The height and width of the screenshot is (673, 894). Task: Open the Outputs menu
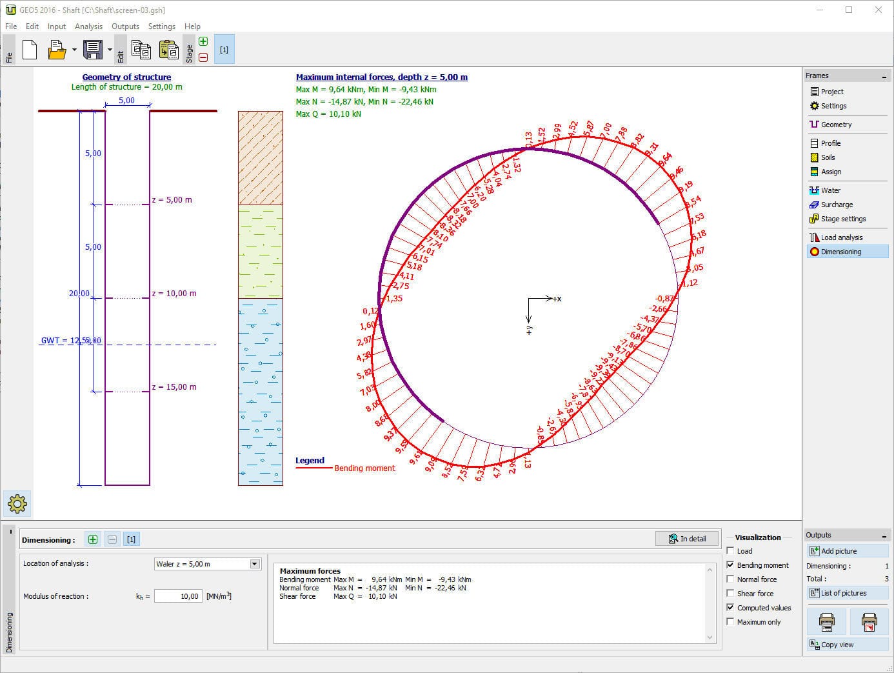pyautogui.click(x=125, y=26)
